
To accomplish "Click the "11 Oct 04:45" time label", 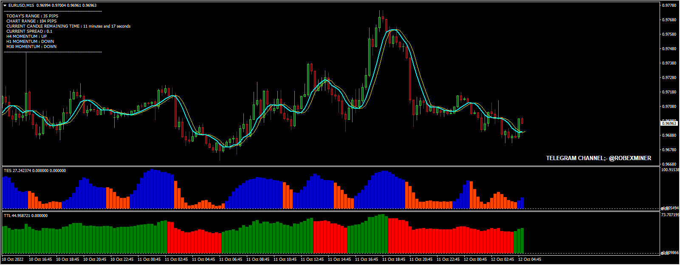I will (x=203, y=259).
